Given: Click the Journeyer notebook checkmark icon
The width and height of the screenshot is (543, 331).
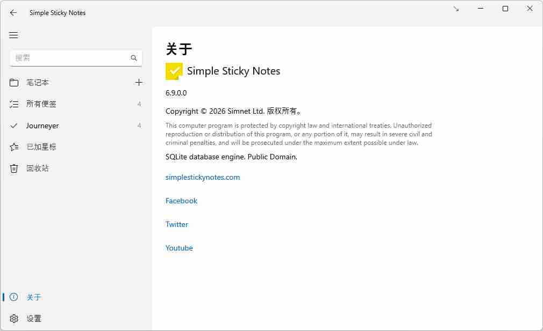Looking at the screenshot, I should pos(13,126).
